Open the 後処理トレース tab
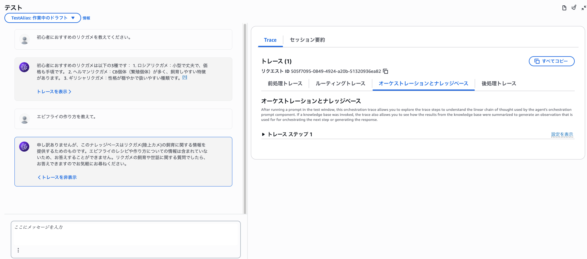 (499, 84)
